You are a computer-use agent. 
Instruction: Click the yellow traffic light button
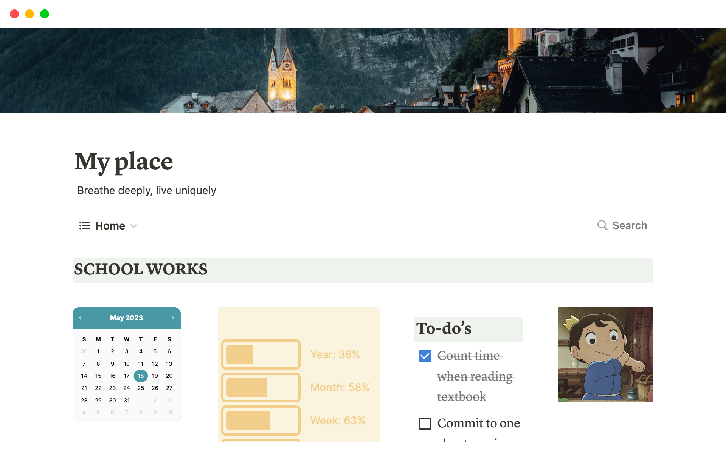(x=29, y=14)
